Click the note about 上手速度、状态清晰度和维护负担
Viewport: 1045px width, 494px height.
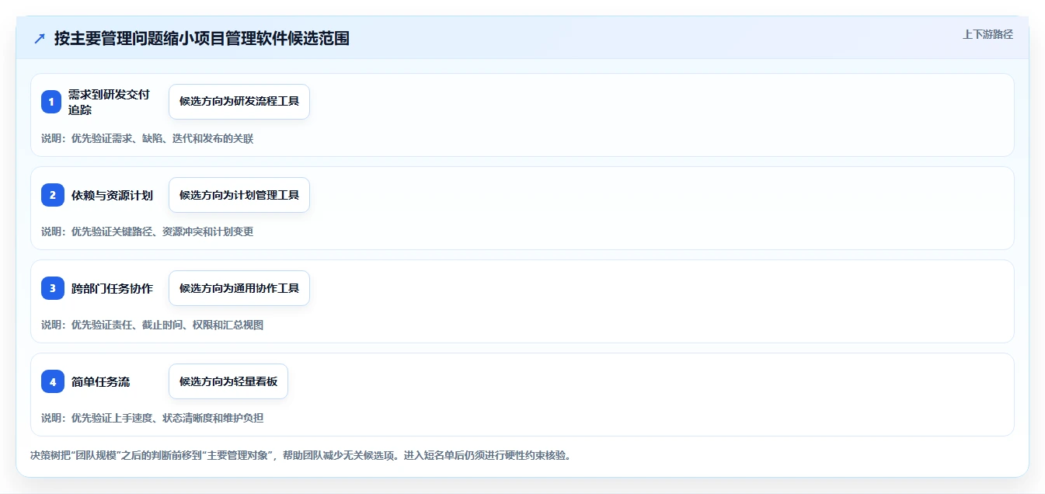point(152,418)
